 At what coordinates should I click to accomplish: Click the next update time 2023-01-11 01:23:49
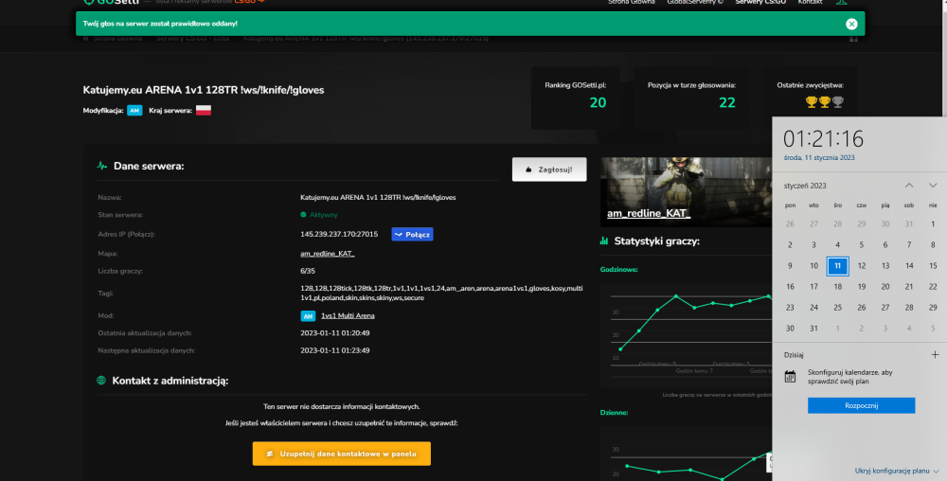pyautogui.click(x=334, y=350)
